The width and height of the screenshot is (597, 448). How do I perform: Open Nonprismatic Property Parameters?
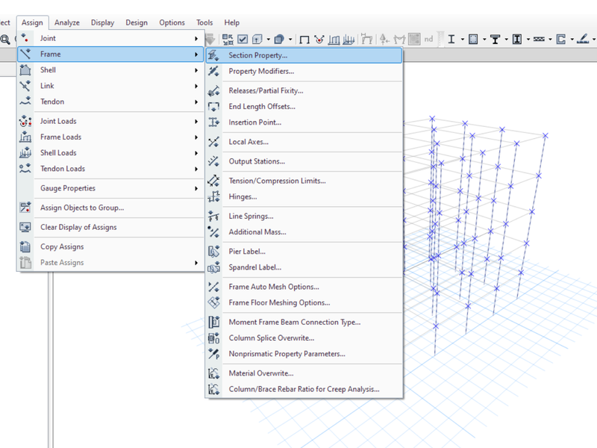[x=304, y=354]
